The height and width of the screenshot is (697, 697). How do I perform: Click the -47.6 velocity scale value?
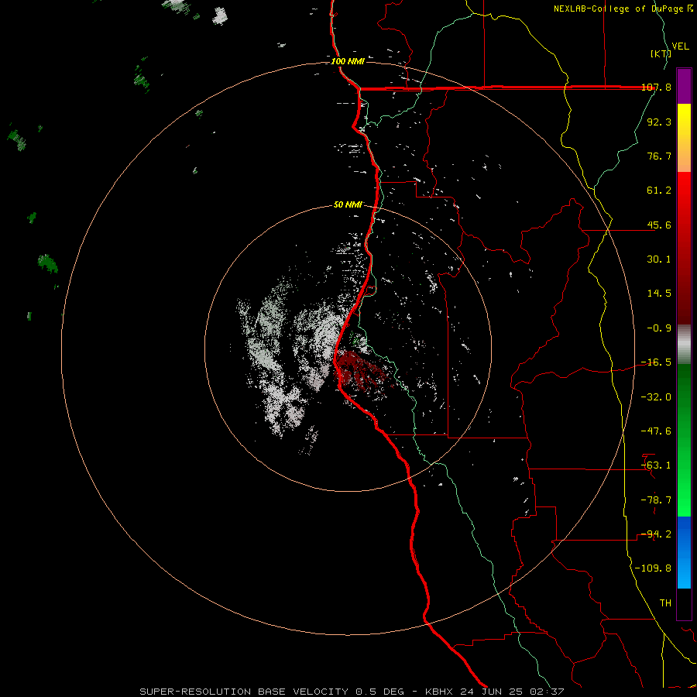click(x=657, y=431)
